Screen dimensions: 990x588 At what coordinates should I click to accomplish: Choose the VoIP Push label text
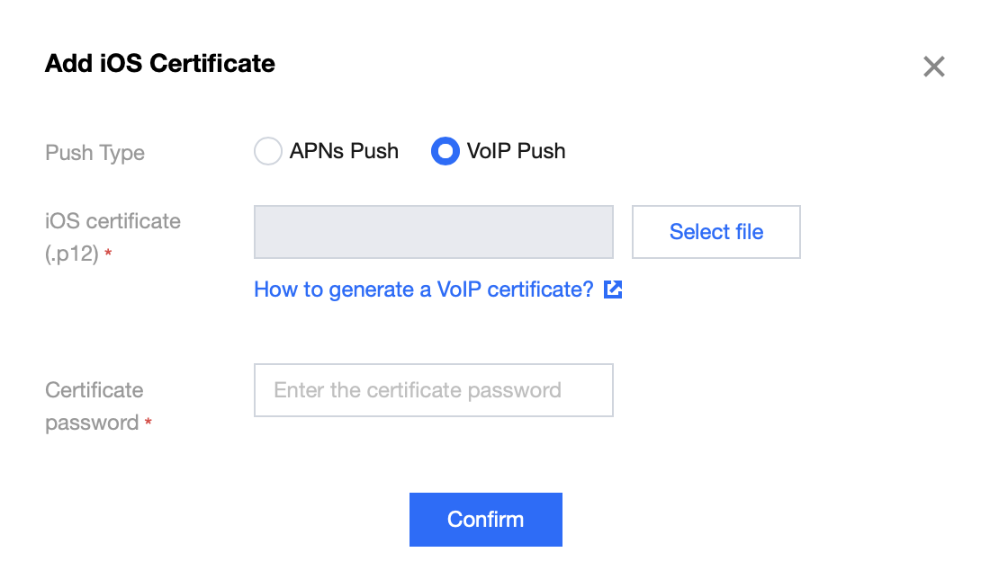tap(516, 151)
